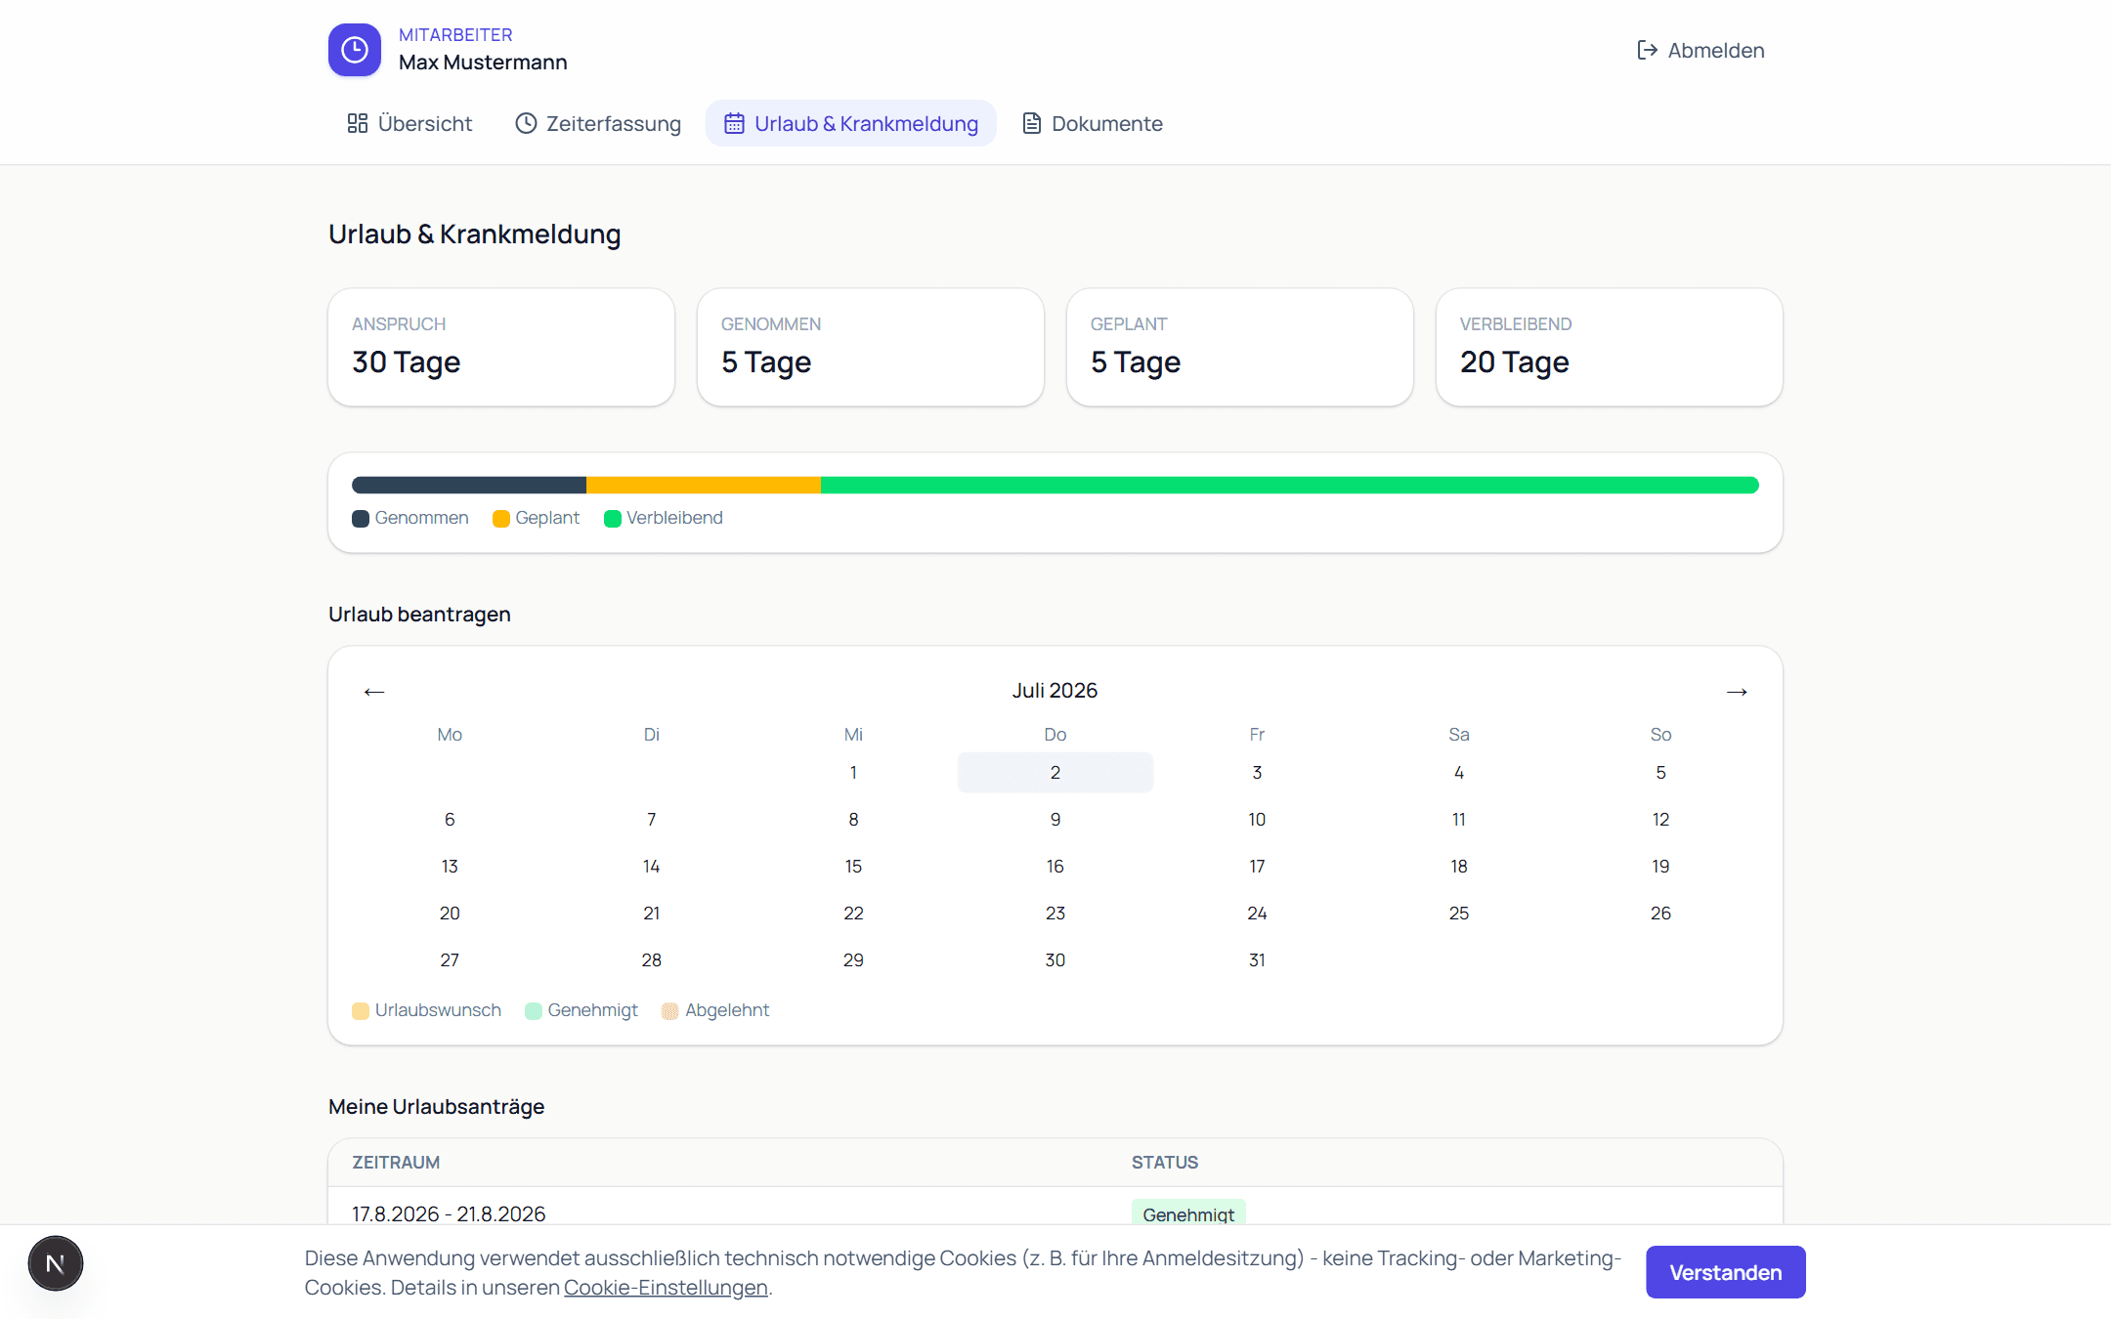Click the Verstanden cookie button
The height and width of the screenshot is (1319, 2111).
point(1726,1272)
